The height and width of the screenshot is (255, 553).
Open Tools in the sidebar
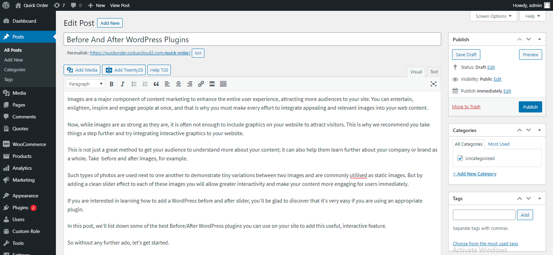(x=28, y=243)
